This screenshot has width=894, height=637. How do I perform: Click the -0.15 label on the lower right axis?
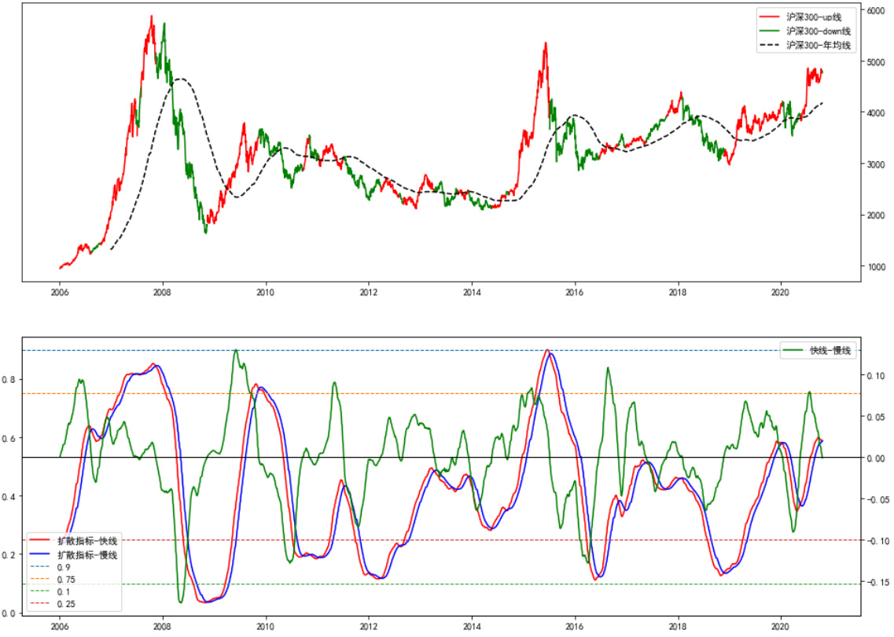pyautogui.click(x=879, y=582)
